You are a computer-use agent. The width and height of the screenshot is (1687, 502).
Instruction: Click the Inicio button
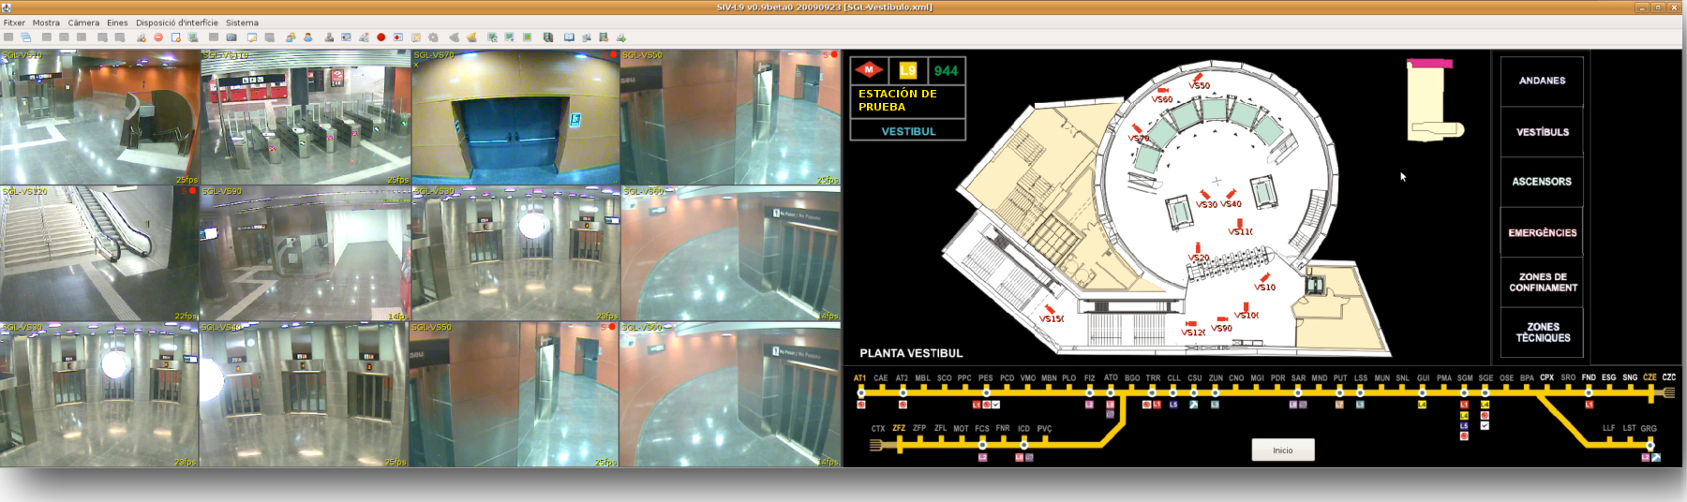click(x=1283, y=450)
